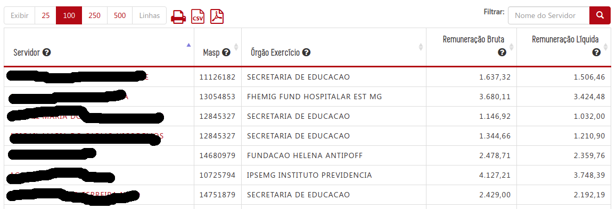Show 500 rows per page
Image resolution: width=616 pixels, height=209 pixels.
point(120,16)
